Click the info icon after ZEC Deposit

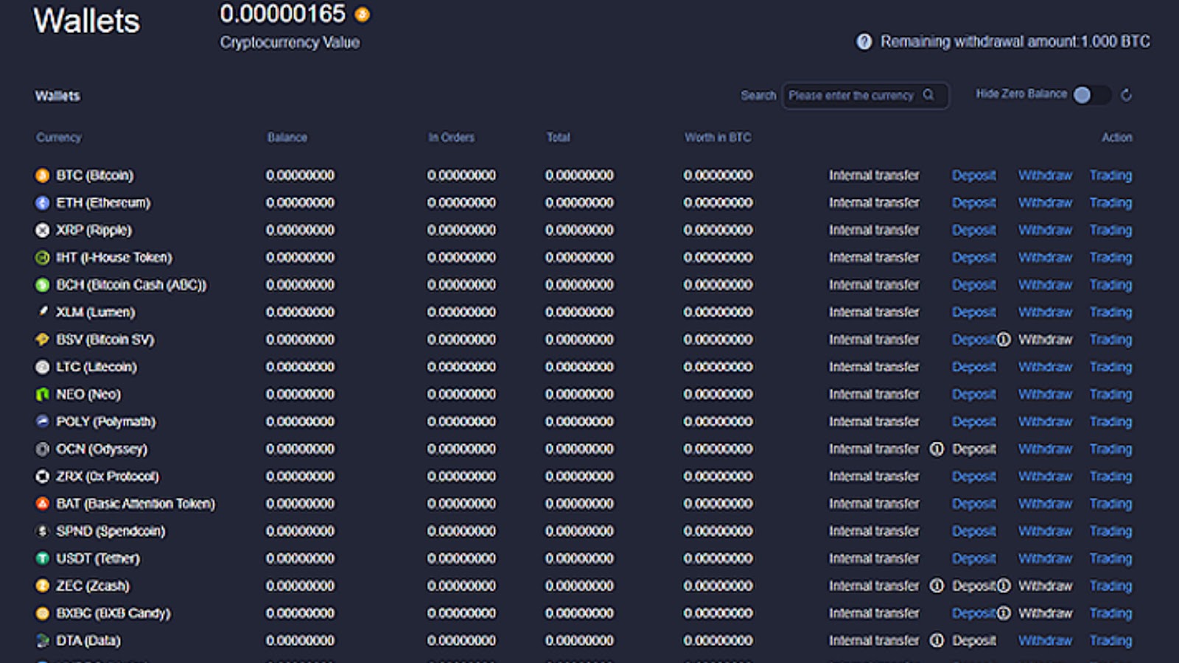[x=1004, y=586]
